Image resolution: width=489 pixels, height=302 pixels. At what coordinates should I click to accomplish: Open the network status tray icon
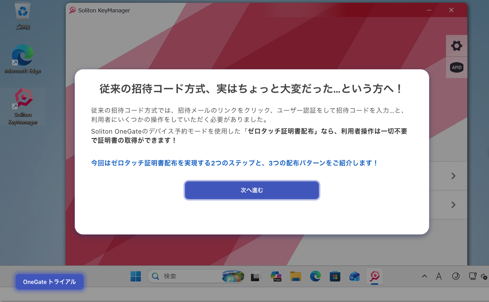(472, 276)
